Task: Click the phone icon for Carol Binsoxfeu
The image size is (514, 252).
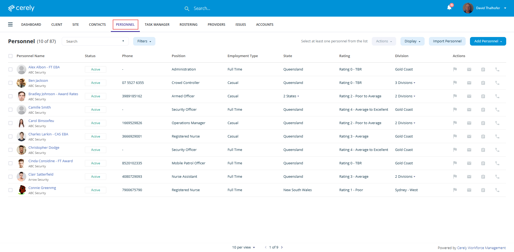Action: pos(497,123)
